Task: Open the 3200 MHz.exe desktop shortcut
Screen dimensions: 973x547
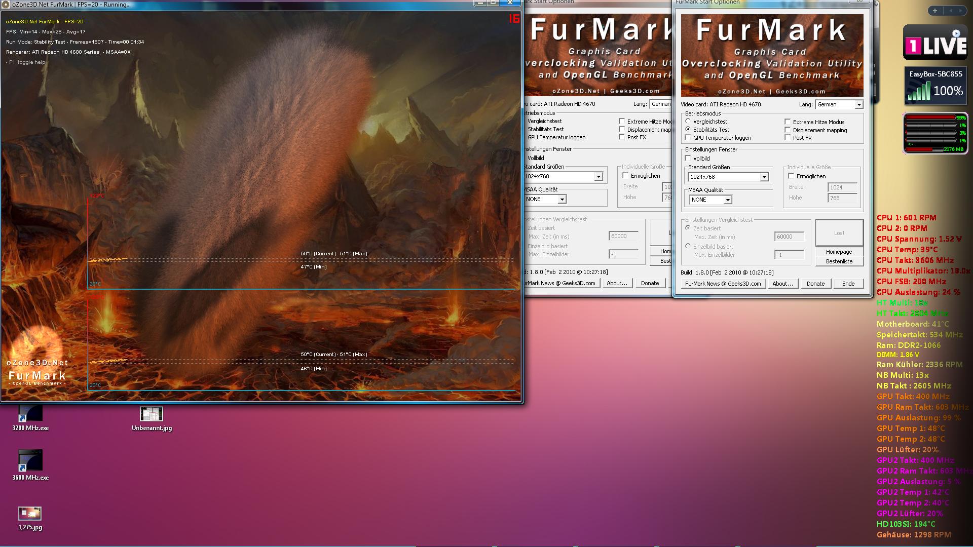Action: point(30,414)
